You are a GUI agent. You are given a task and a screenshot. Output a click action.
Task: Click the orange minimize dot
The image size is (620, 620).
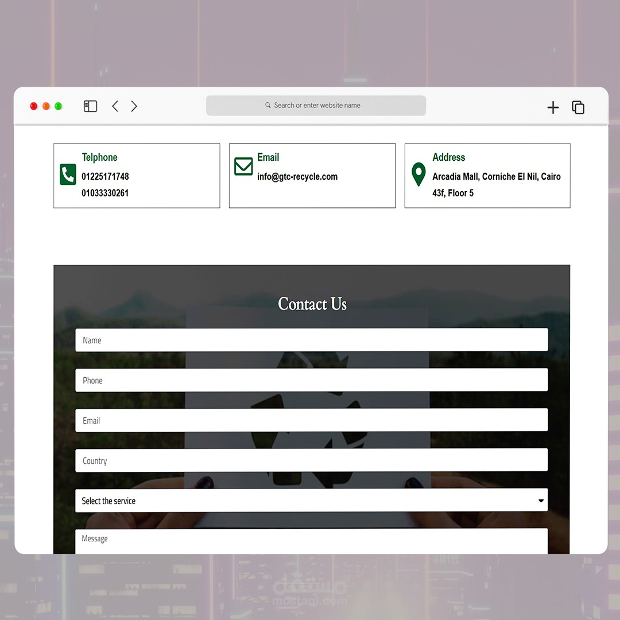[x=46, y=106]
